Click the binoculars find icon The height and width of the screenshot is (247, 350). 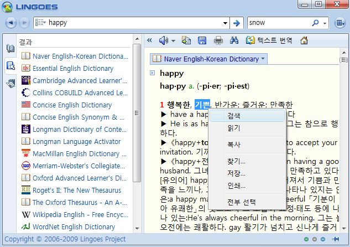pos(234,40)
